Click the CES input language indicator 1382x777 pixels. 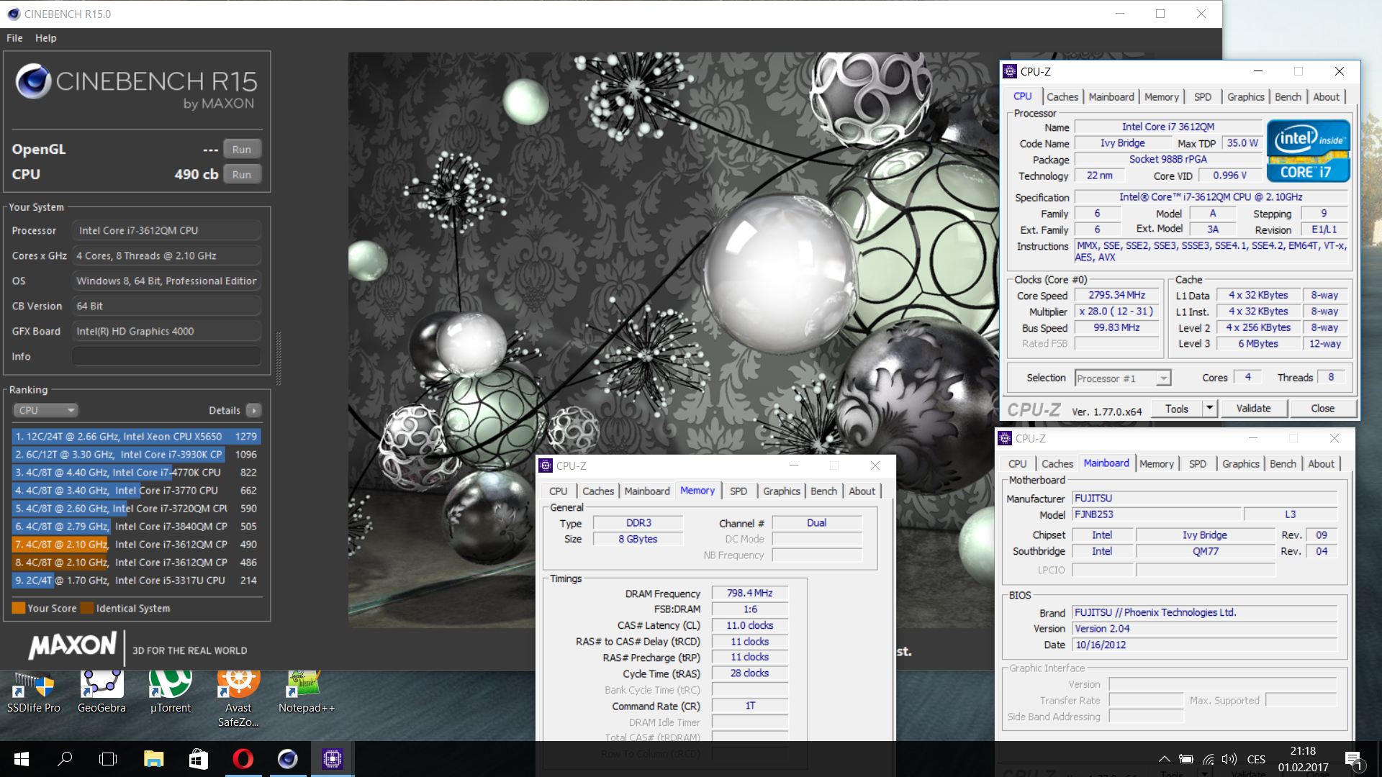pyautogui.click(x=1256, y=759)
